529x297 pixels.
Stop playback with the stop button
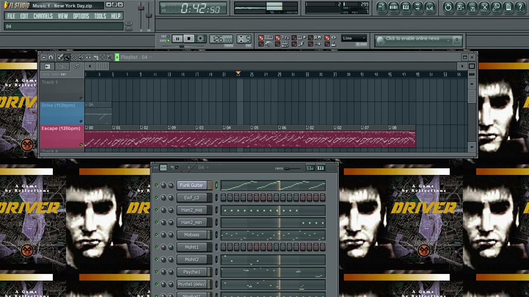tap(189, 39)
